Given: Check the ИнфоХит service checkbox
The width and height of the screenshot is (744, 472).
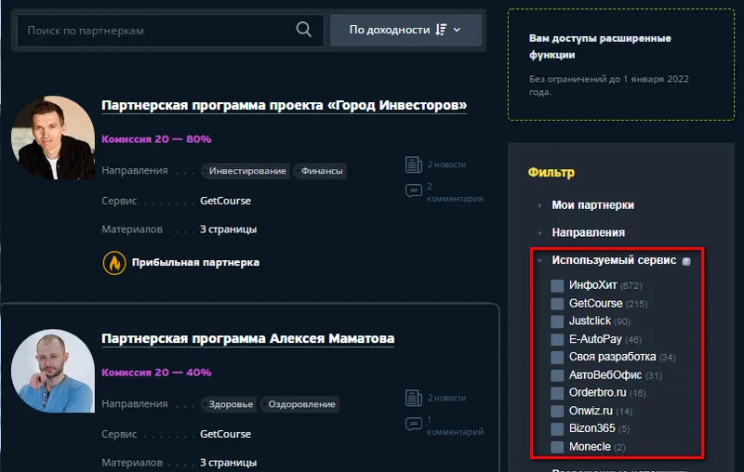Looking at the screenshot, I should pyautogui.click(x=557, y=285).
